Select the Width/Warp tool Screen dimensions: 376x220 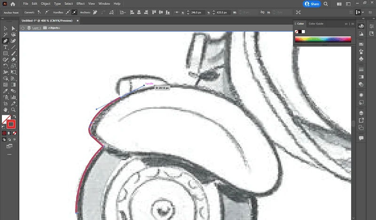5,72
